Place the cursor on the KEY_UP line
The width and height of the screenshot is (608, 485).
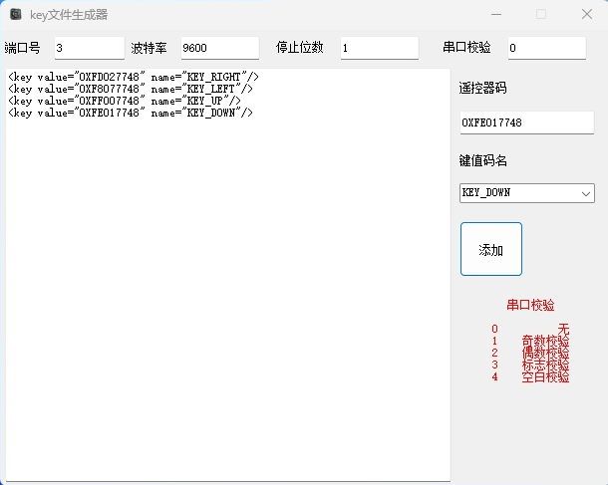click(124, 102)
